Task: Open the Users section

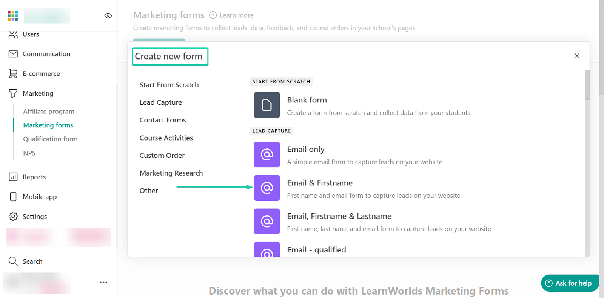Action: point(31,34)
